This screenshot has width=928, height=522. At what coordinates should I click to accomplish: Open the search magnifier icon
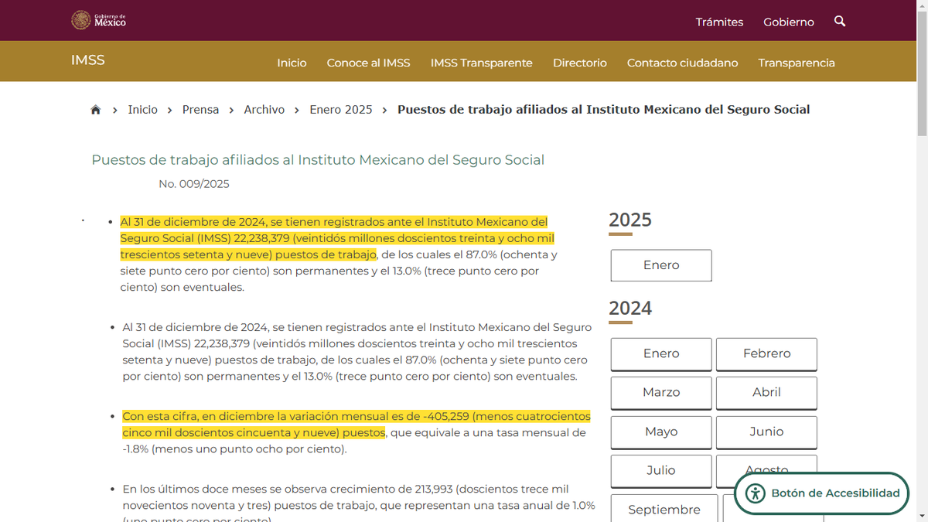[x=840, y=21]
